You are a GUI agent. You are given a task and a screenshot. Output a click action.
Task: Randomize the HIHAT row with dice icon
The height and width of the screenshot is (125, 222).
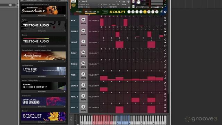pos(165,46)
